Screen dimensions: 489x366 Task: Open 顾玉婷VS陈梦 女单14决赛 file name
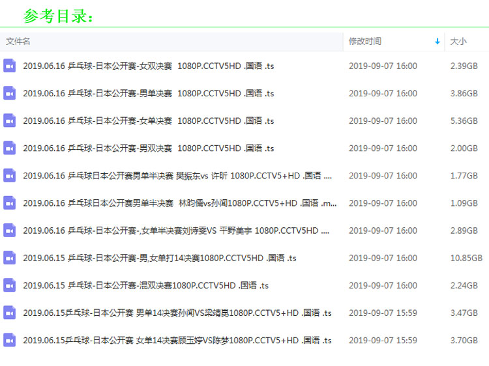point(177,340)
